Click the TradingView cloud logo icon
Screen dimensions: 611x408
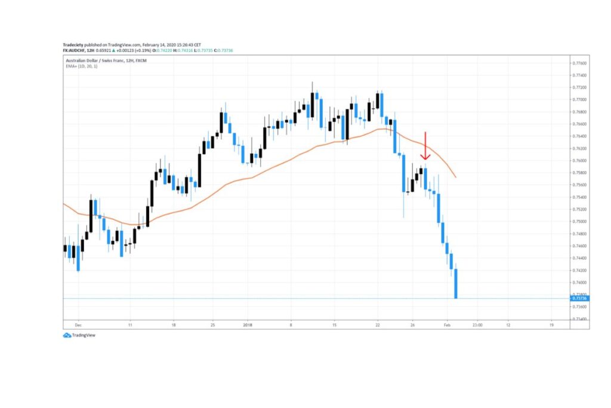[x=67, y=335]
